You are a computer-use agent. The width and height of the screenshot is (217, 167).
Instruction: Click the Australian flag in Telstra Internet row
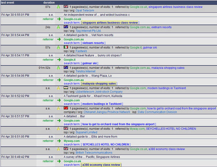point(66,67)
